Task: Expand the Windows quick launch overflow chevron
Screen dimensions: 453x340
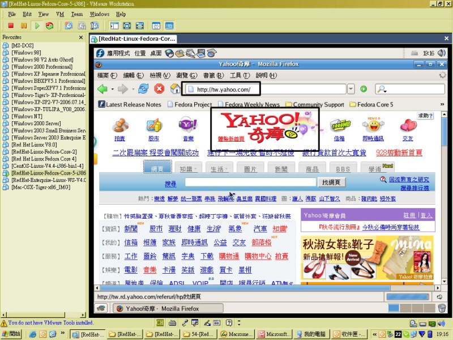Action: pyautogui.click(x=62, y=333)
